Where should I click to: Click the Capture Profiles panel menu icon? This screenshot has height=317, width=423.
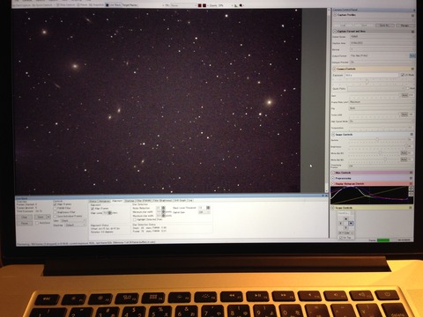point(412,16)
